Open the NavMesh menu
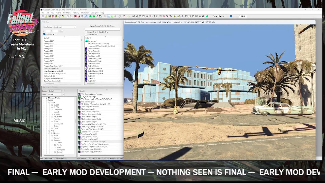 click(67, 13)
